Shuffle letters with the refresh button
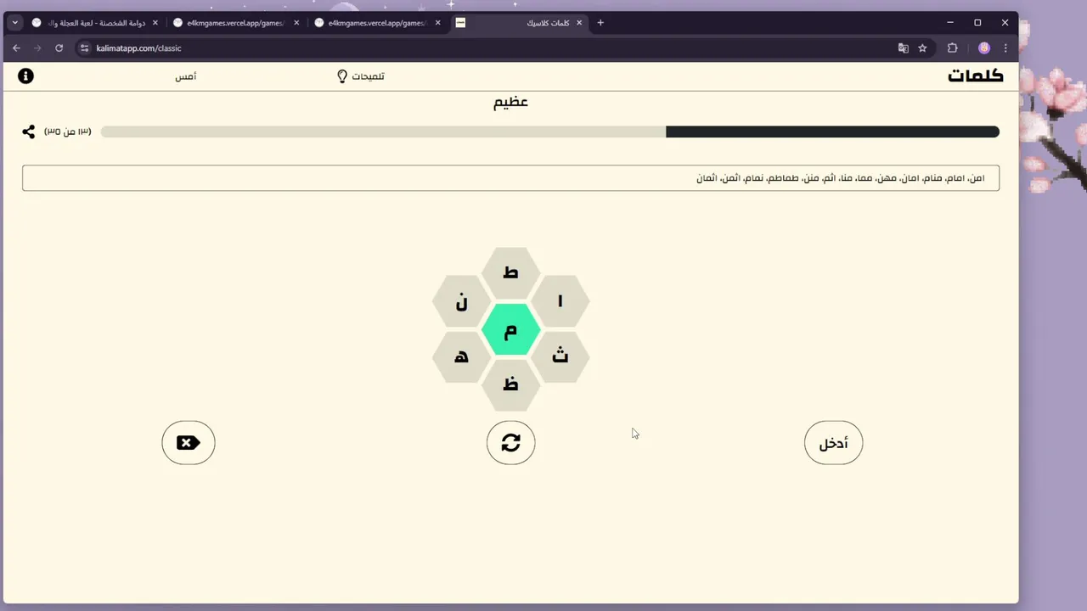1087x611 pixels. click(x=510, y=443)
